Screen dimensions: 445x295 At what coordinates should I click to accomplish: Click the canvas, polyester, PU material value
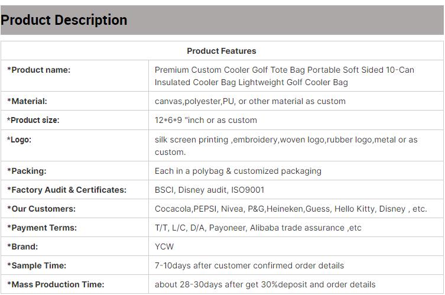click(250, 101)
